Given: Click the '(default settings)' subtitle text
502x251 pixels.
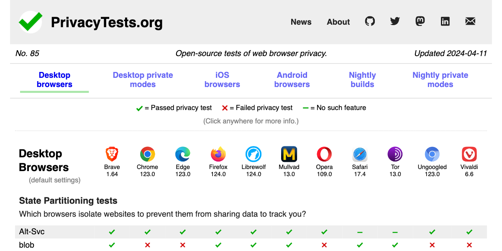Looking at the screenshot, I should tap(55, 180).
